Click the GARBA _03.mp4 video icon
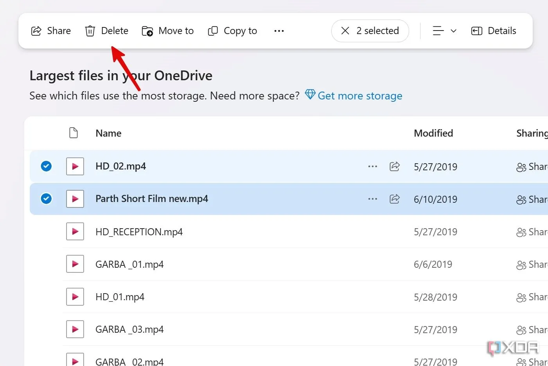This screenshot has height=366, width=548. pos(75,330)
